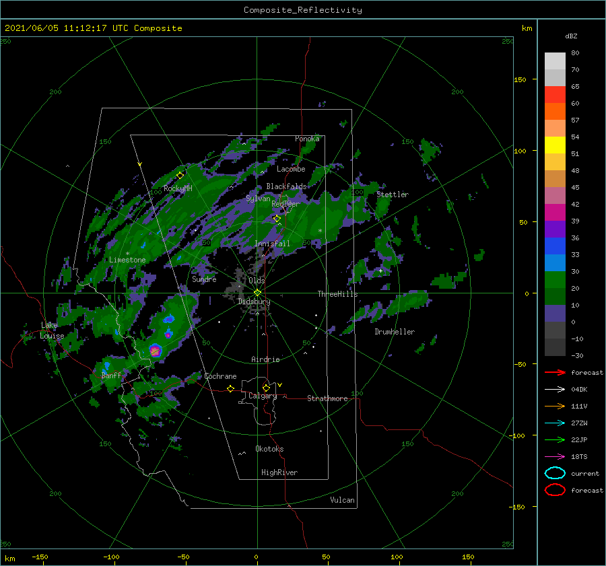Click the red forecast ellipse icon
Viewport: 606px width, 566px height.
point(555,490)
